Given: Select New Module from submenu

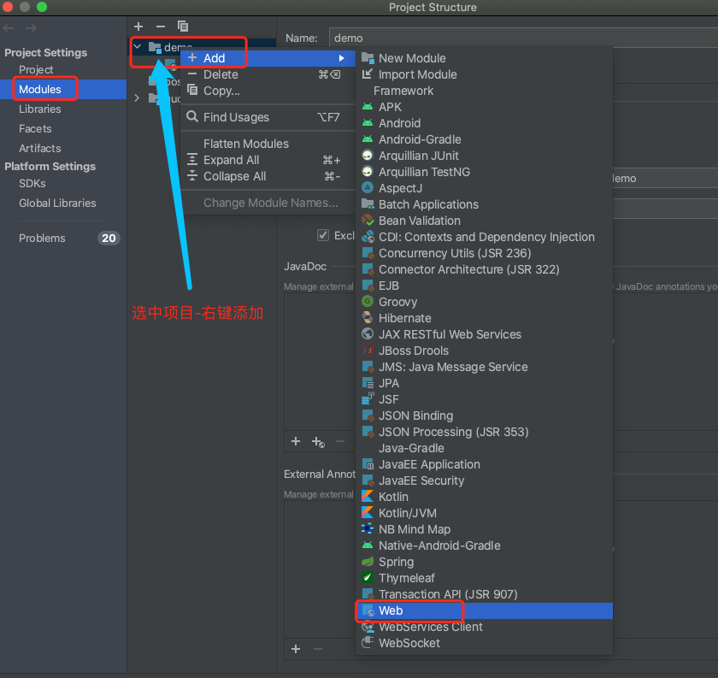Looking at the screenshot, I should 484,58.
